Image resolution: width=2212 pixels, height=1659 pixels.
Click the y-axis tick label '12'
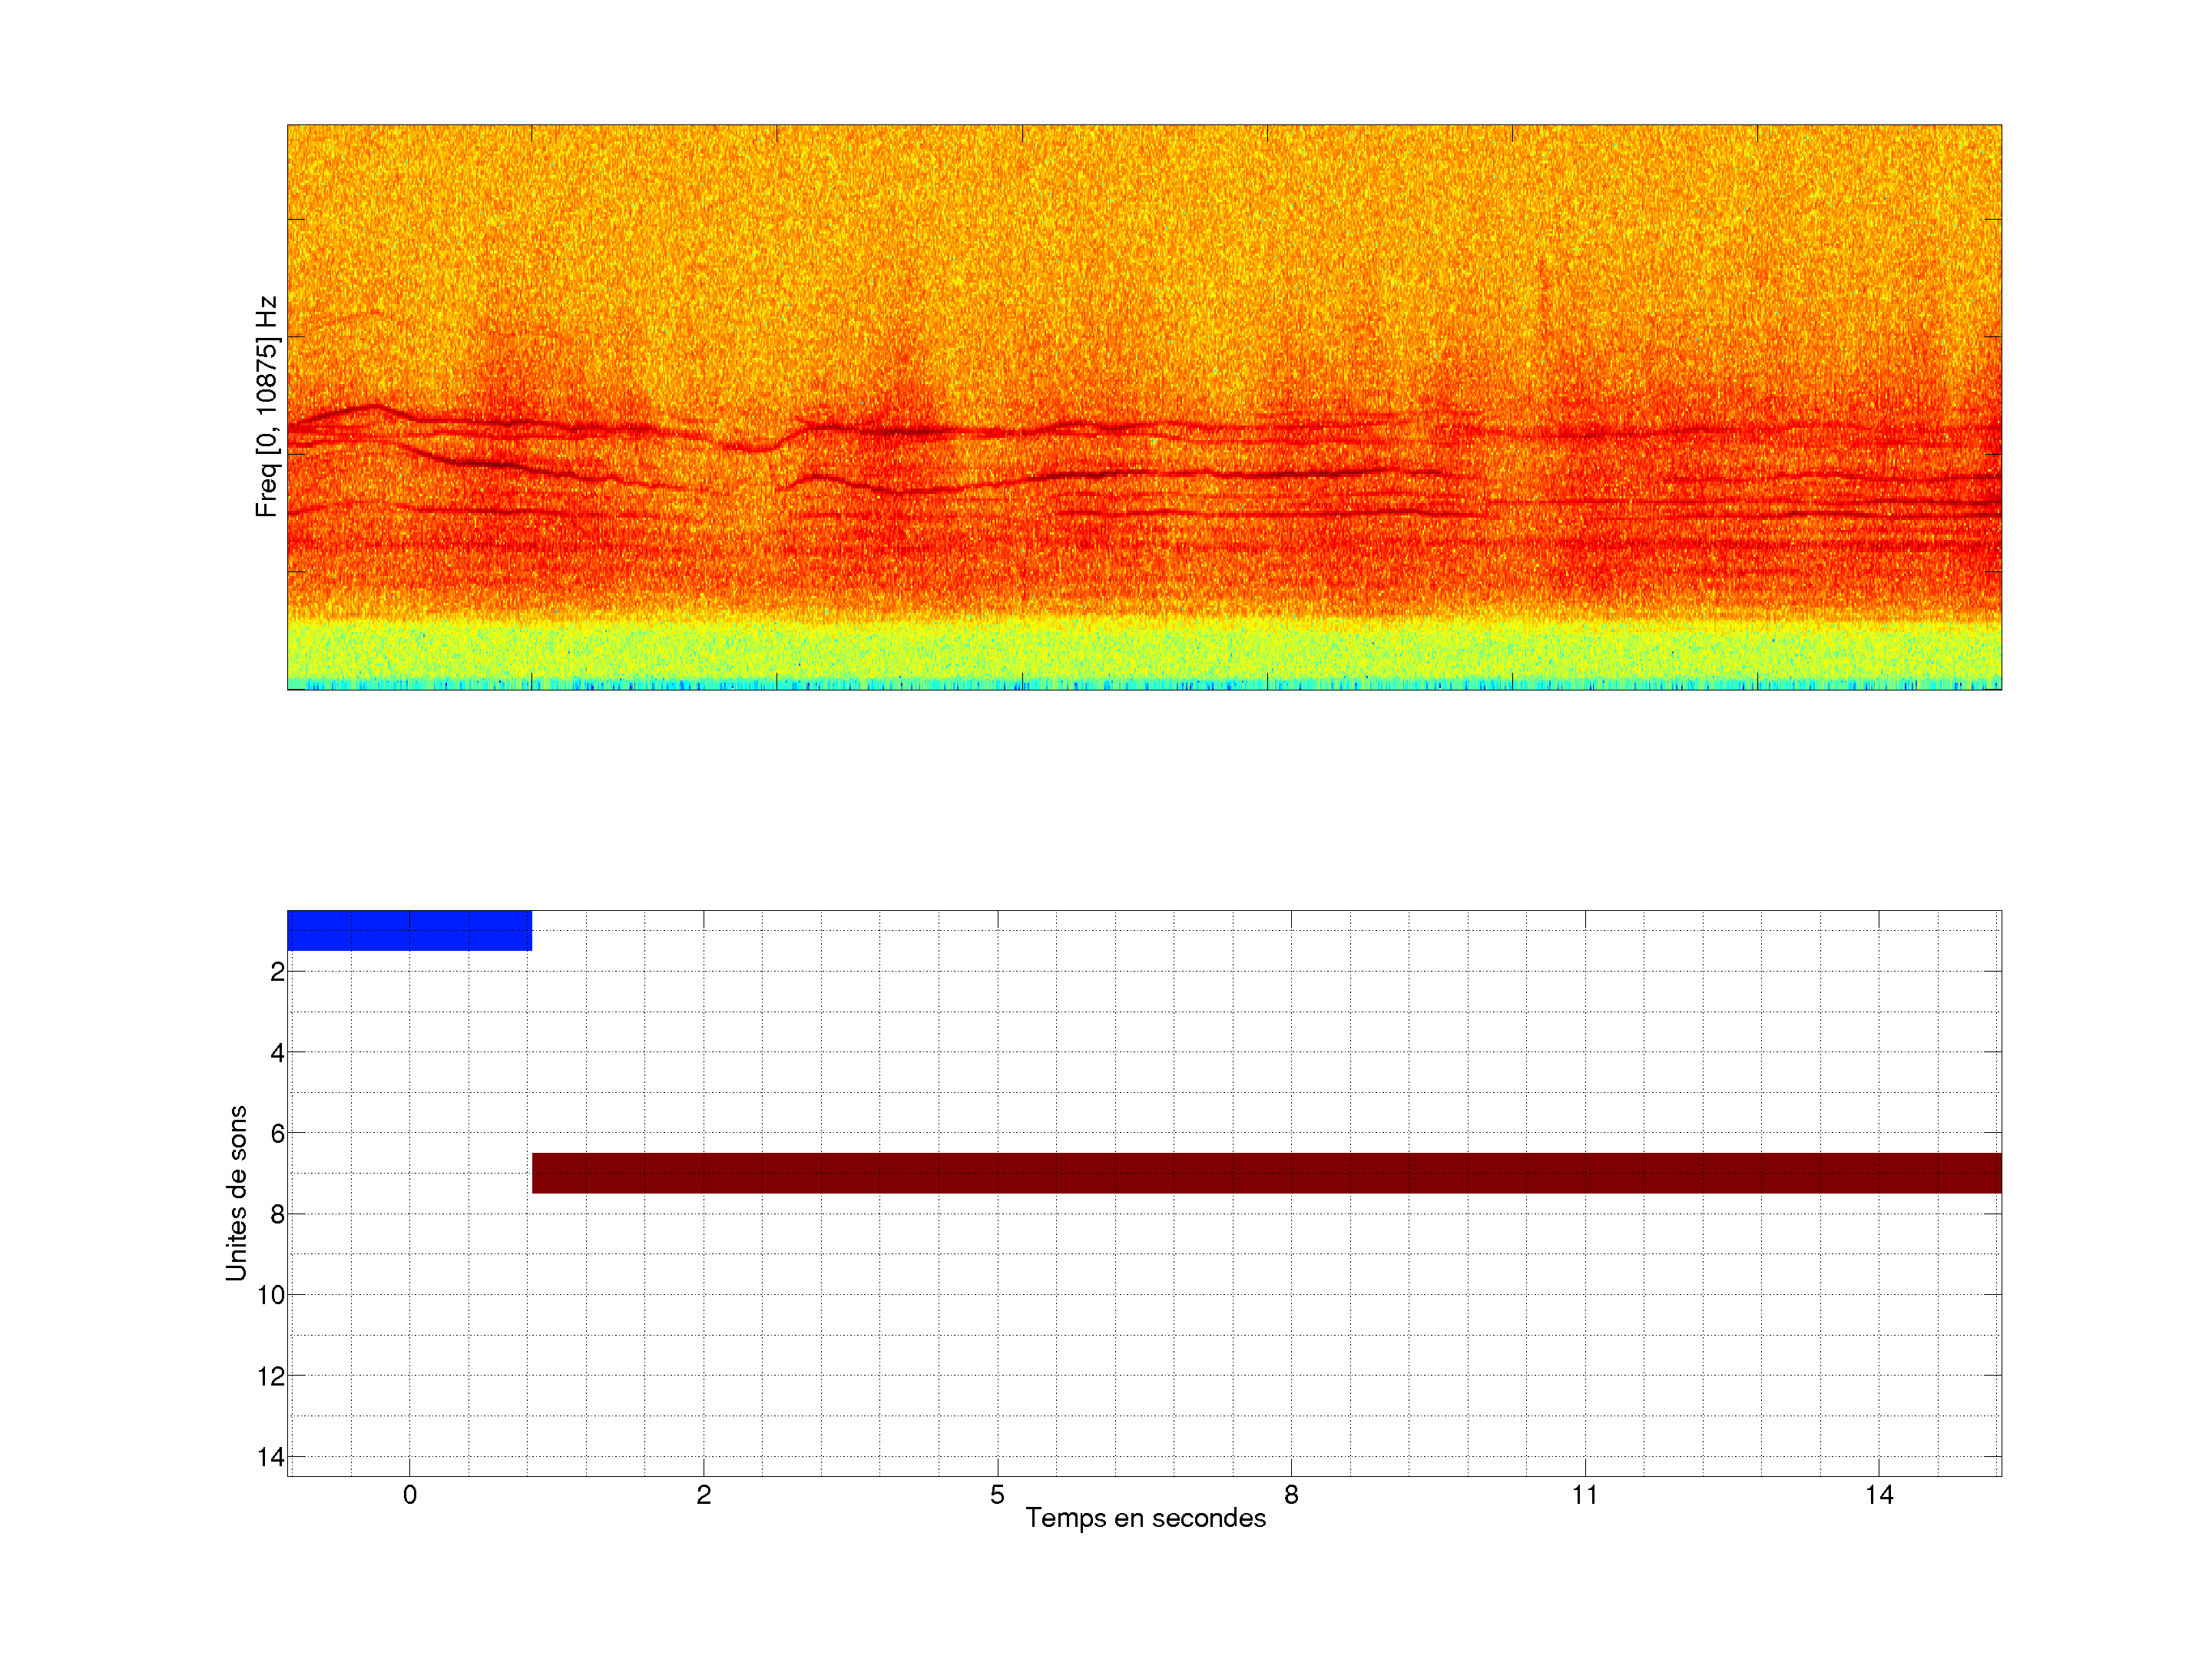[271, 1377]
